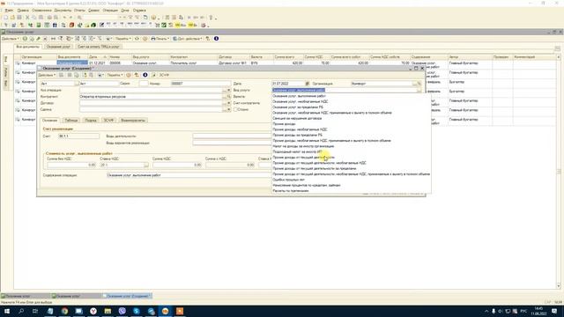
Task: Click the taskbar search magnifier
Action: click(x=21, y=311)
